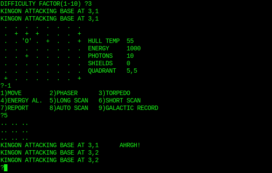Click the ?-1 input line
Image resolution: width=272 pixels, height=173 pixels.
coord(6,86)
